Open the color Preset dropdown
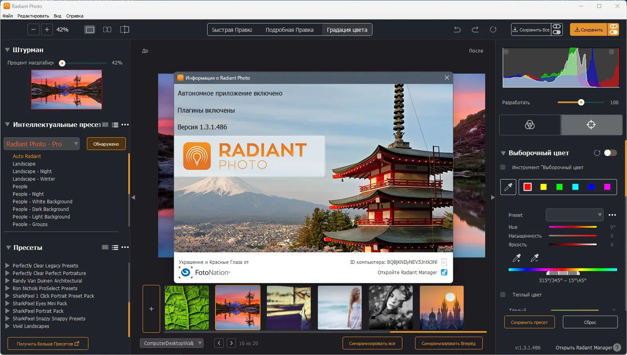This screenshot has height=355, width=627. (x=574, y=215)
